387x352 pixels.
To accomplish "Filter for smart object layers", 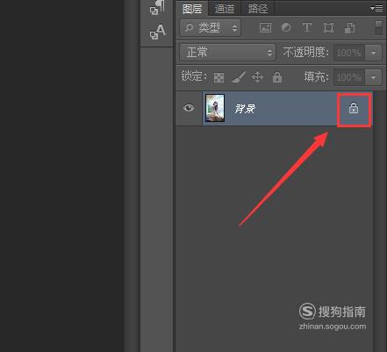I will pos(350,28).
